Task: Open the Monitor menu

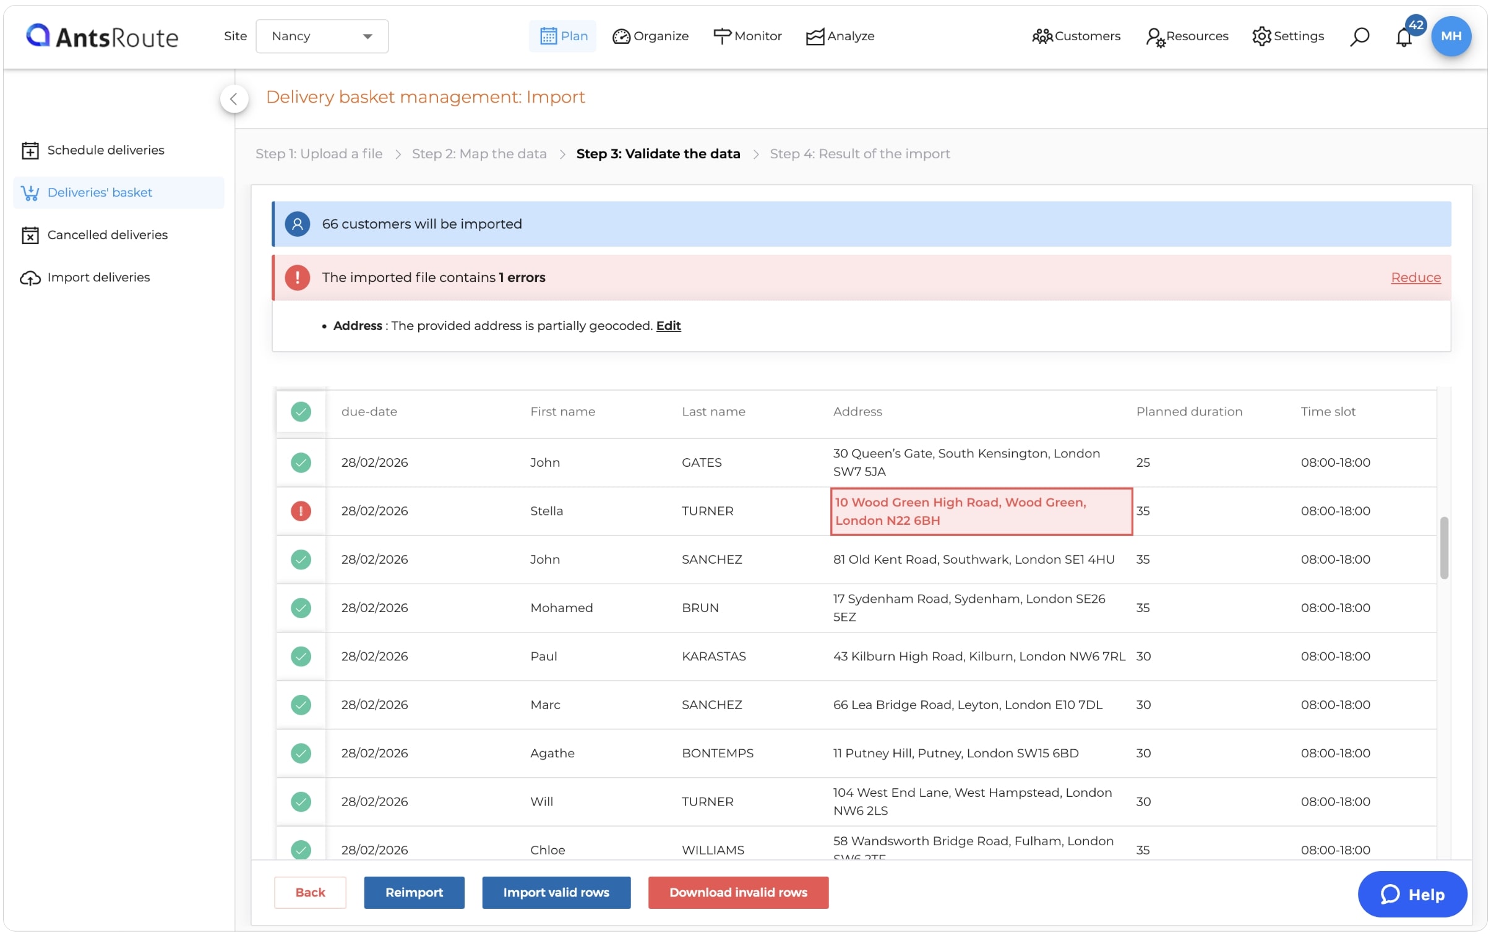Action: pos(747,36)
